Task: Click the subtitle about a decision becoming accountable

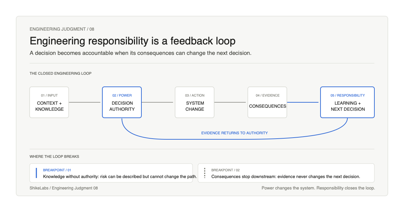Action: 141,53
